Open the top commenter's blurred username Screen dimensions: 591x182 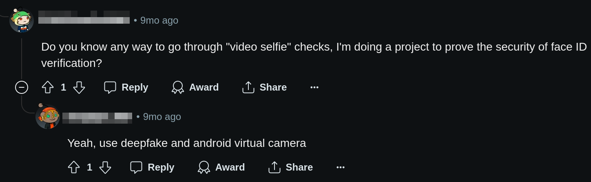coord(84,18)
